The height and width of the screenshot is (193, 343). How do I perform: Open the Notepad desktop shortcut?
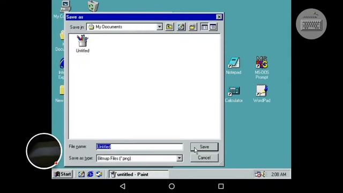234,65
